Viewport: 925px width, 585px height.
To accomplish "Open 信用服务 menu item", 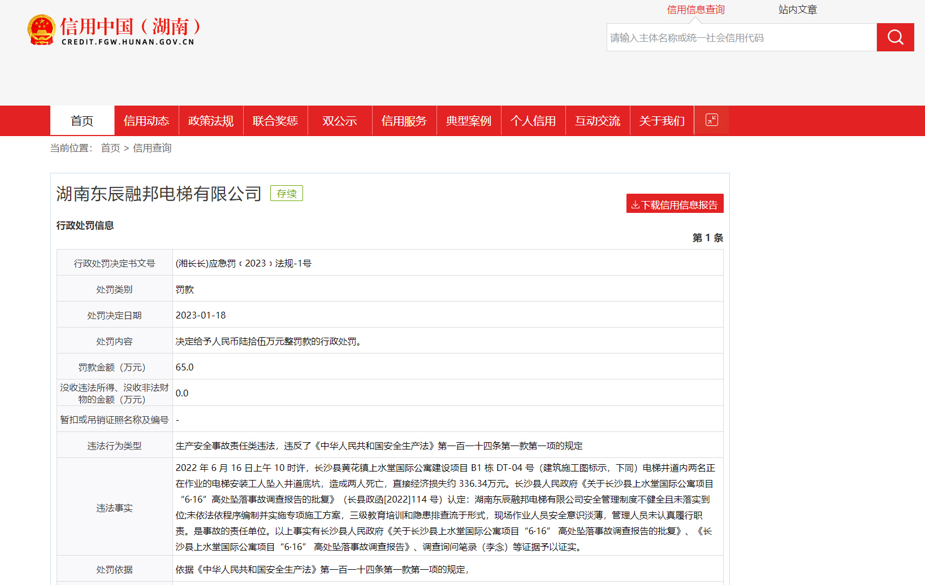I will 404,120.
